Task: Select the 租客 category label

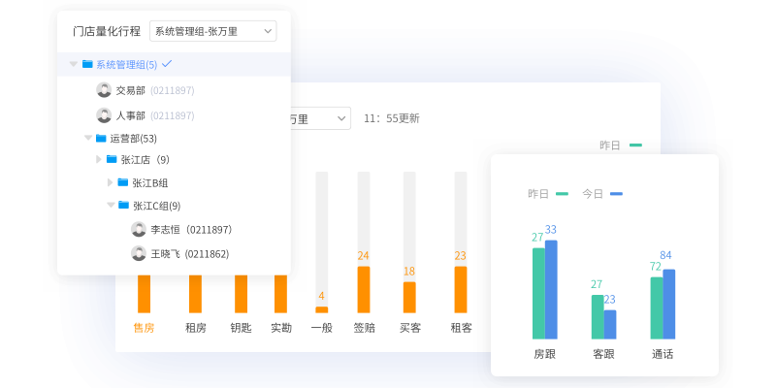Action: [x=461, y=328]
